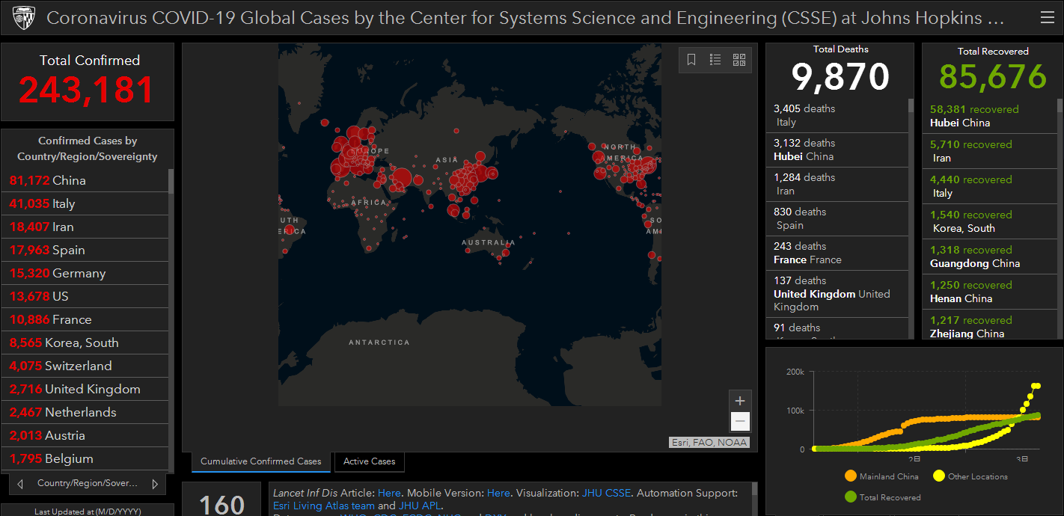Click the 243 deaths France entry
1064x516 pixels.
click(x=837, y=254)
